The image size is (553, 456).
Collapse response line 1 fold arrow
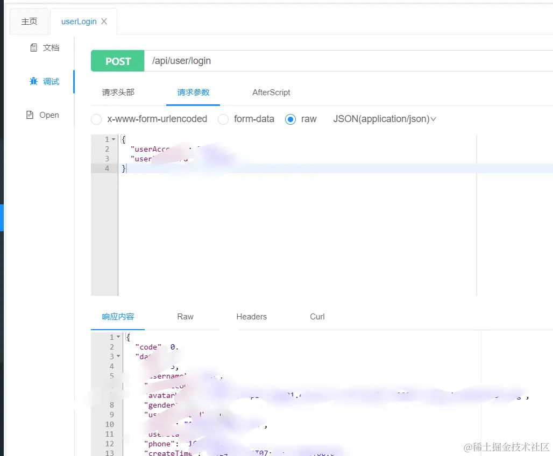(118, 337)
